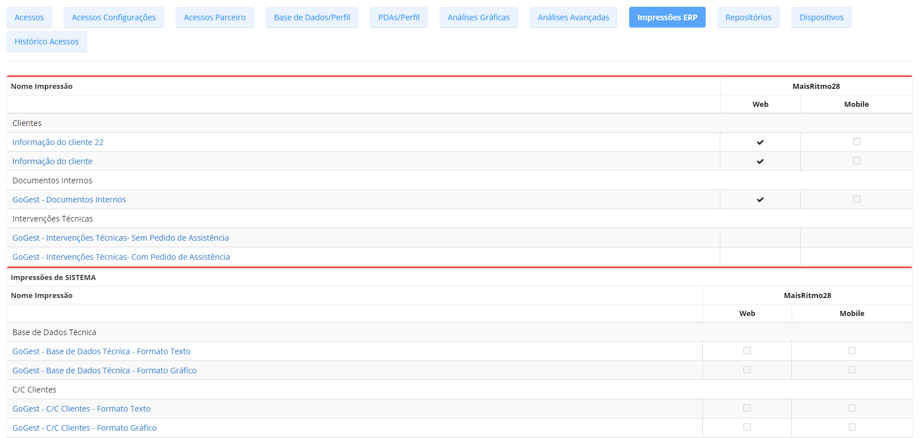Open the Análises Gráficas tab

(x=479, y=17)
